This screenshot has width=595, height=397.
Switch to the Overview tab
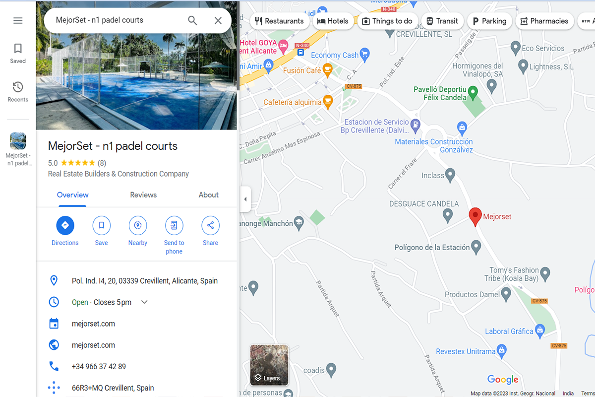pos(72,195)
